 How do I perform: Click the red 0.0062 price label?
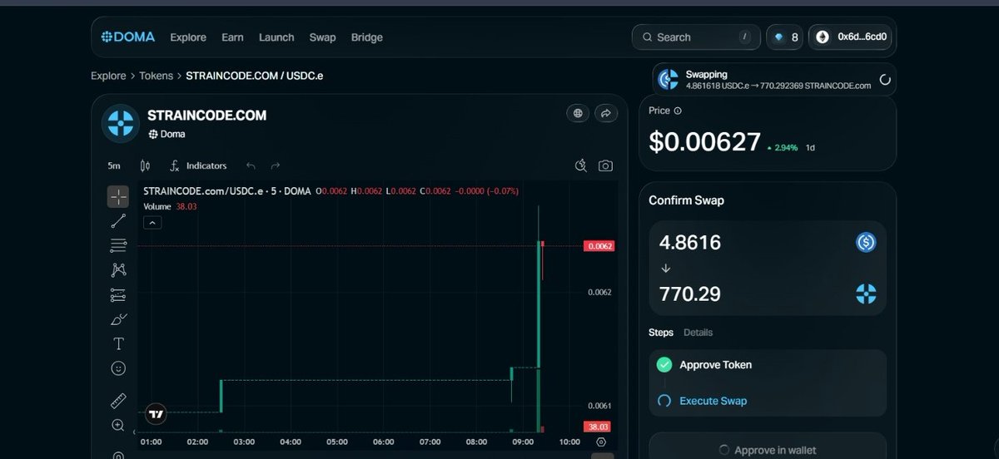[x=599, y=246]
